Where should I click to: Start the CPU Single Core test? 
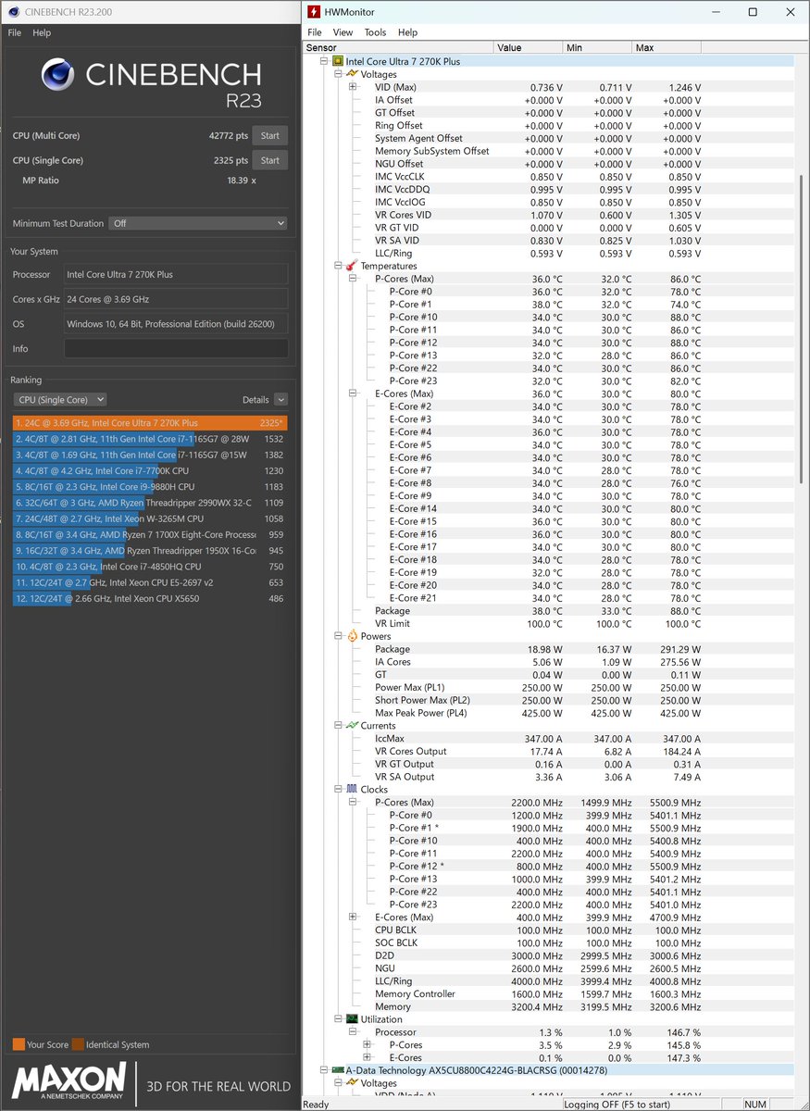[x=269, y=160]
